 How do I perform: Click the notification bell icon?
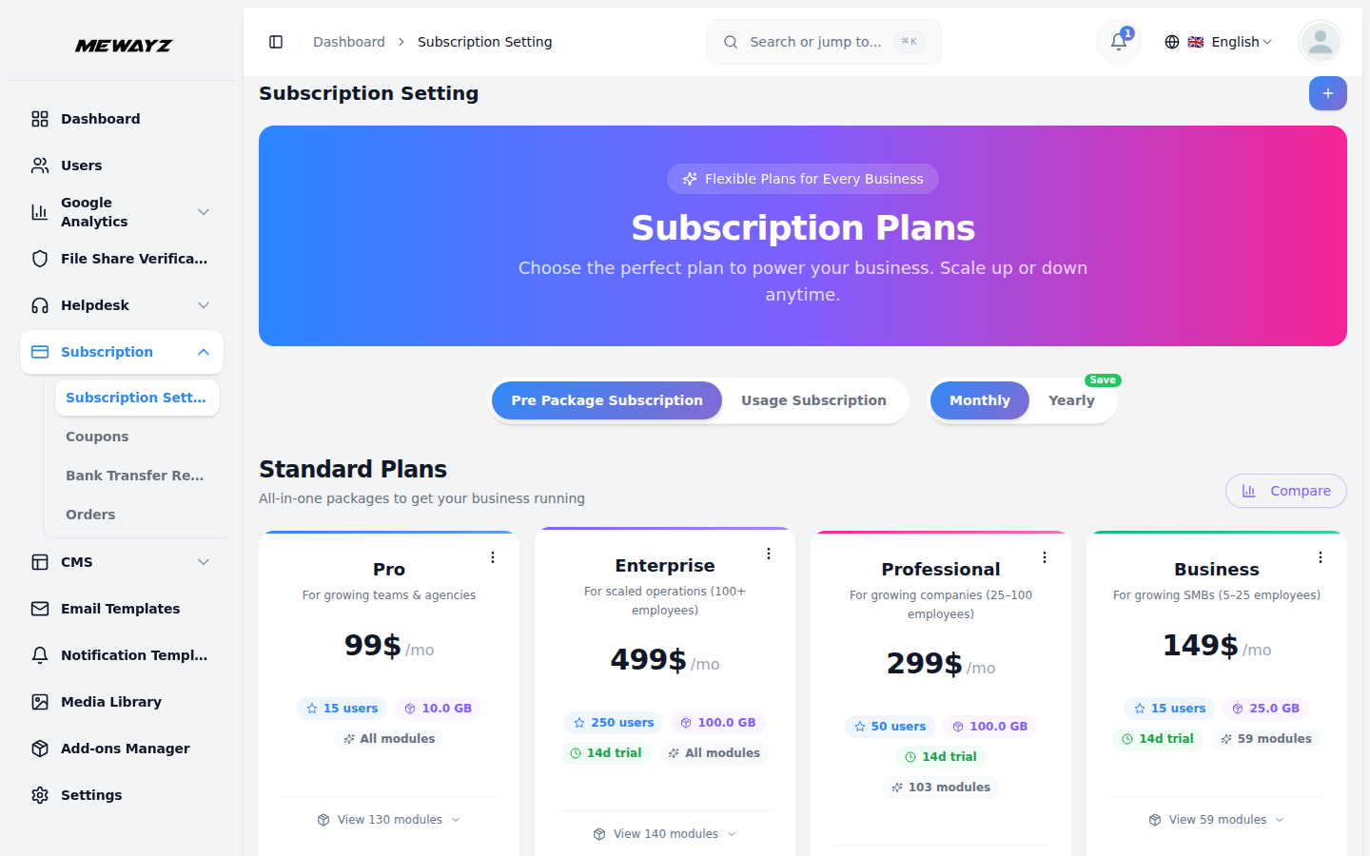click(1117, 43)
